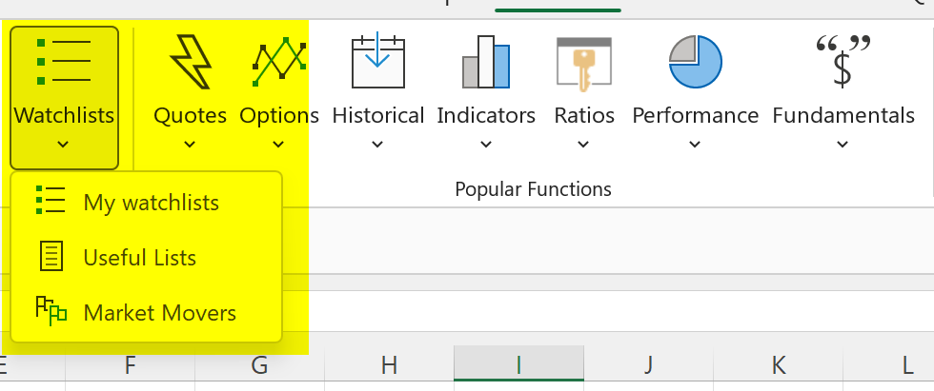Open the Watchlists ribbon button
The height and width of the screenshot is (391, 934).
[x=65, y=98]
